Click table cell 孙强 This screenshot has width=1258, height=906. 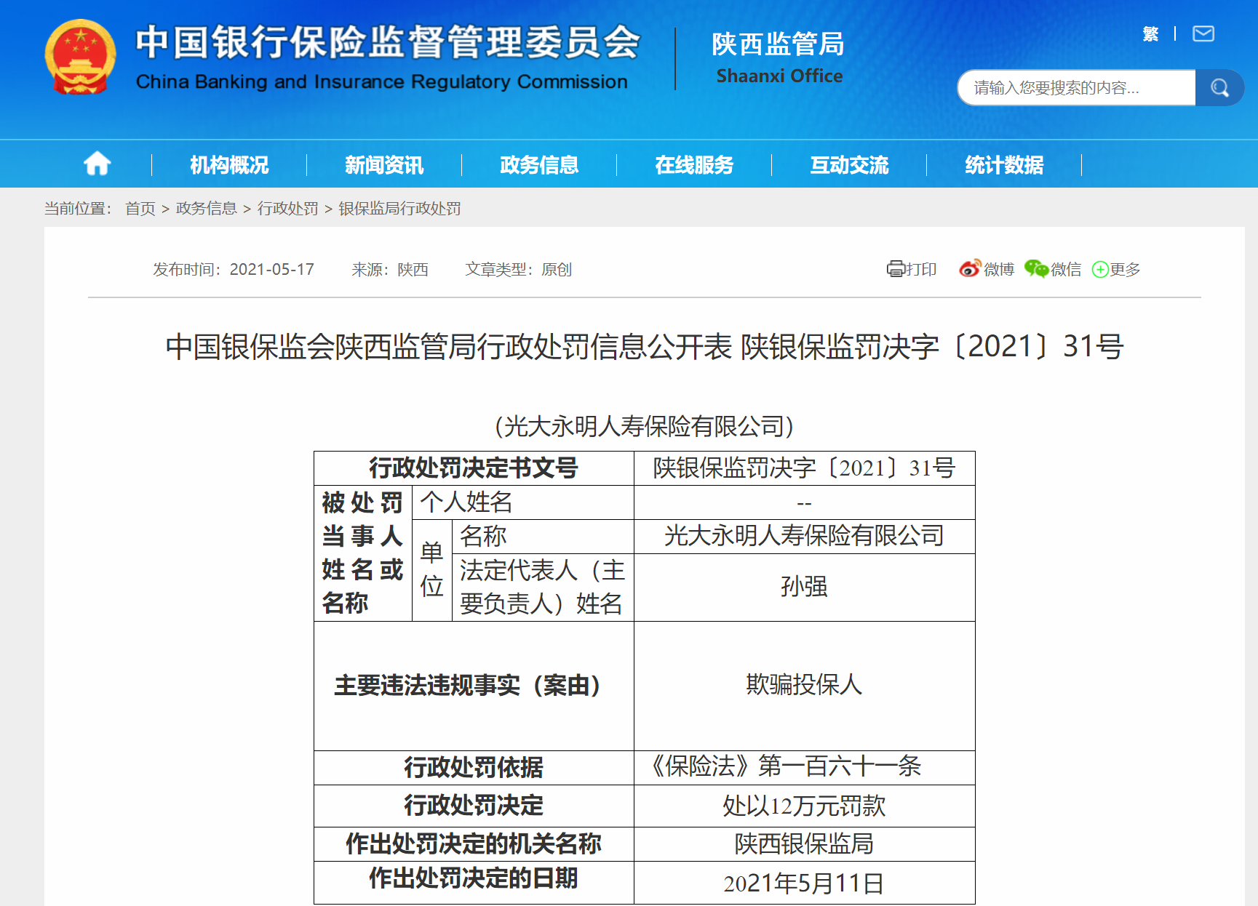tap(804, 587)
